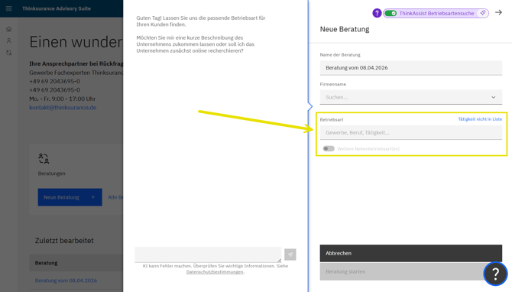Click the Beratung starten button

[x=411, y=272]
